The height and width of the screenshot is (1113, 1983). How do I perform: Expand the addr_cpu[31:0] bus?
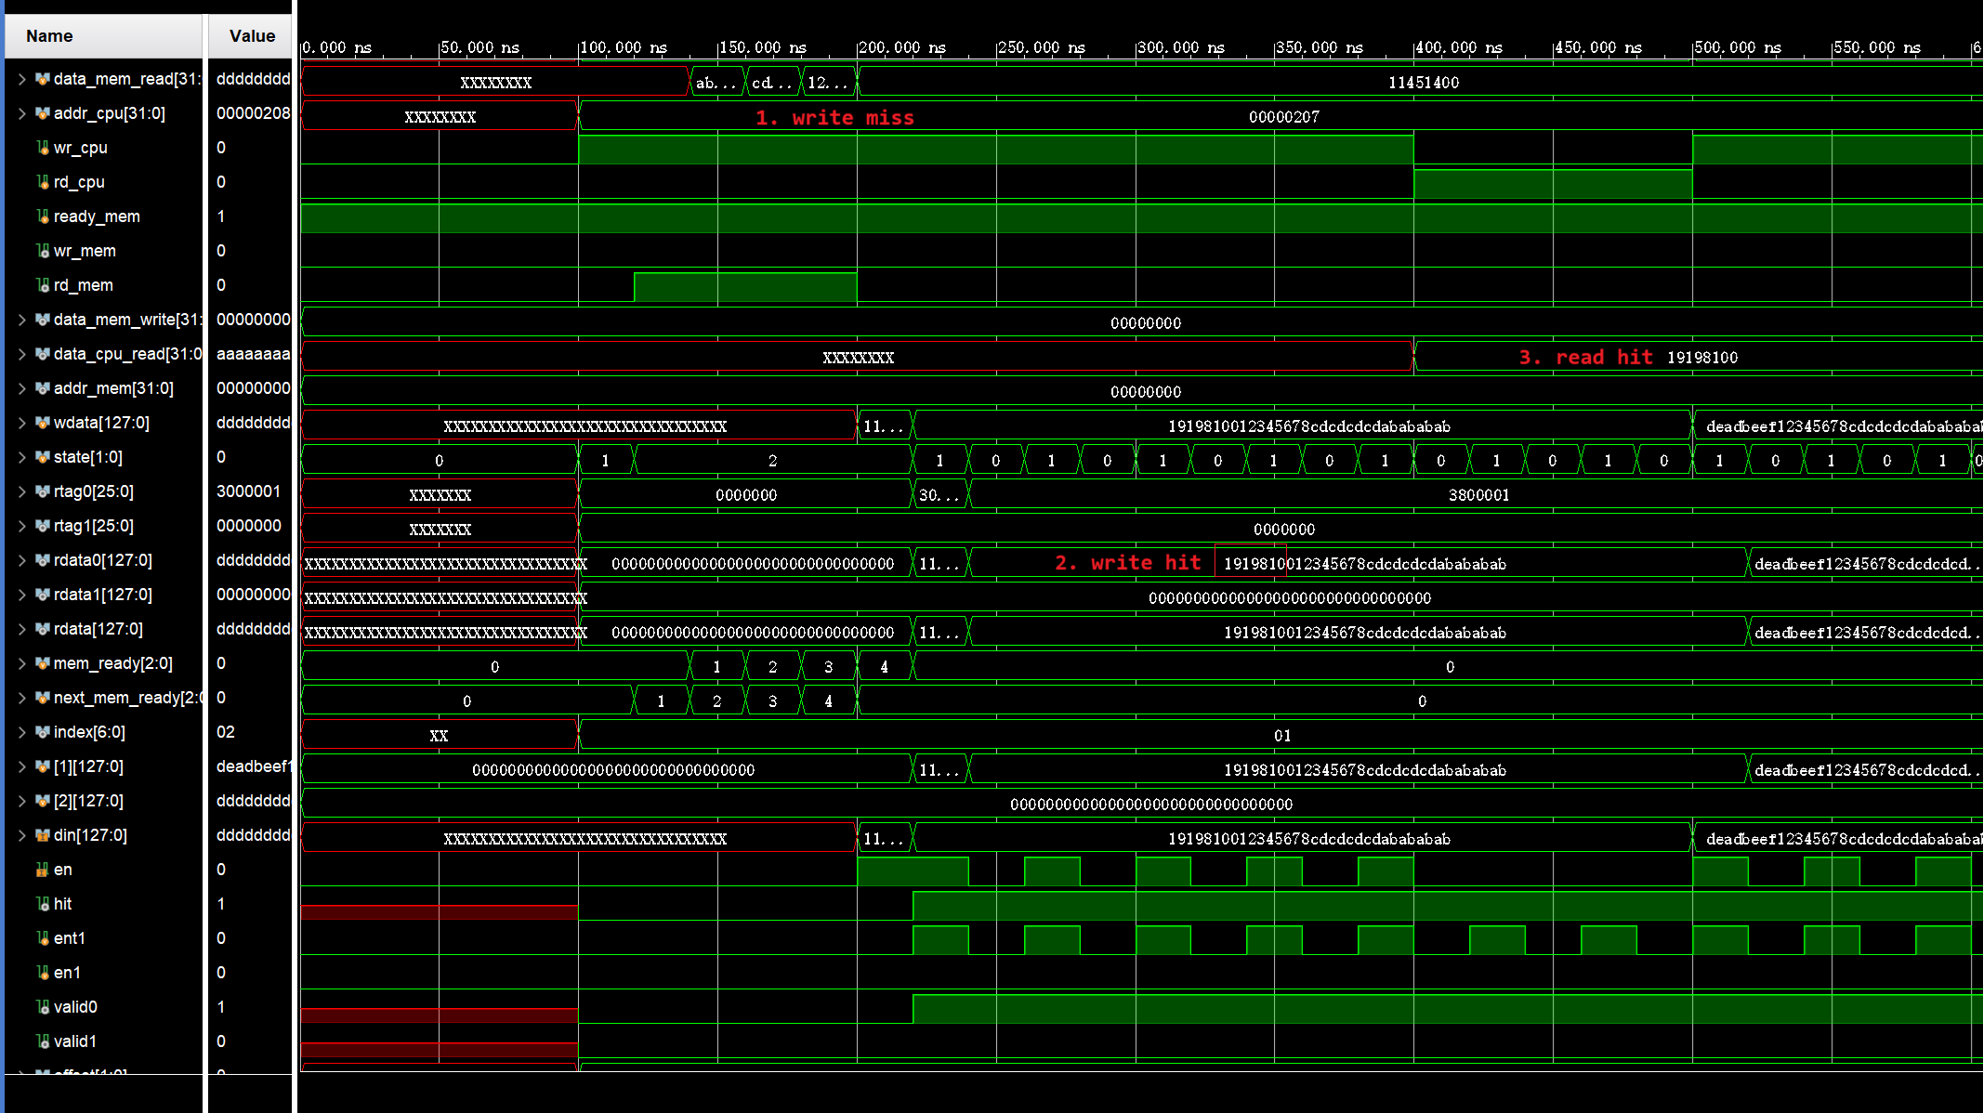click(21, 113)
